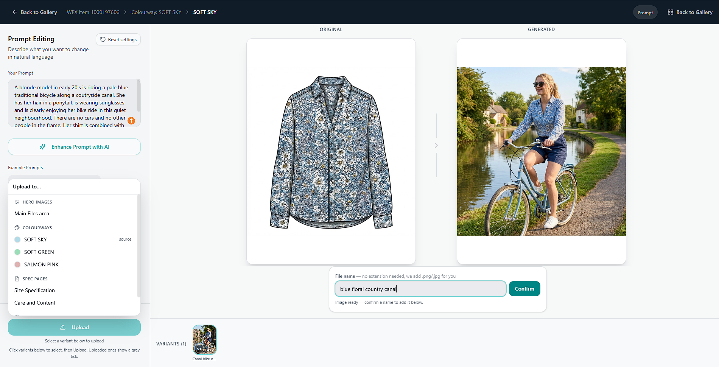The image size is (719, 367).
Task: Click the Colourways palette icon
Action: click(x=17, y=228)
